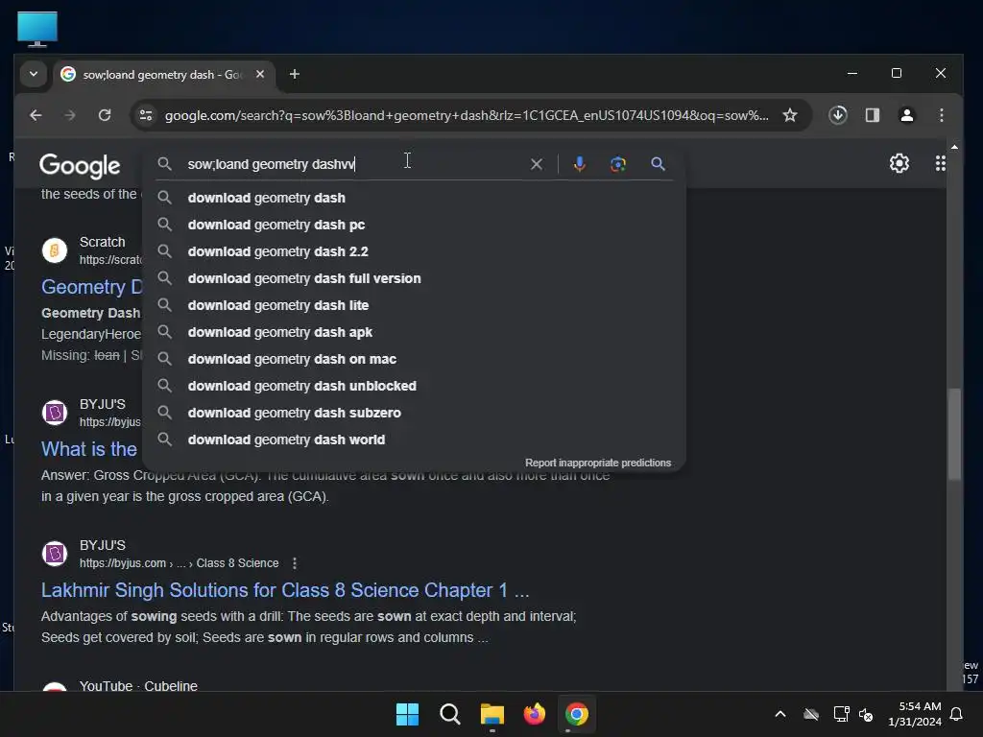Click into the Google search input field

click(354, 164)
